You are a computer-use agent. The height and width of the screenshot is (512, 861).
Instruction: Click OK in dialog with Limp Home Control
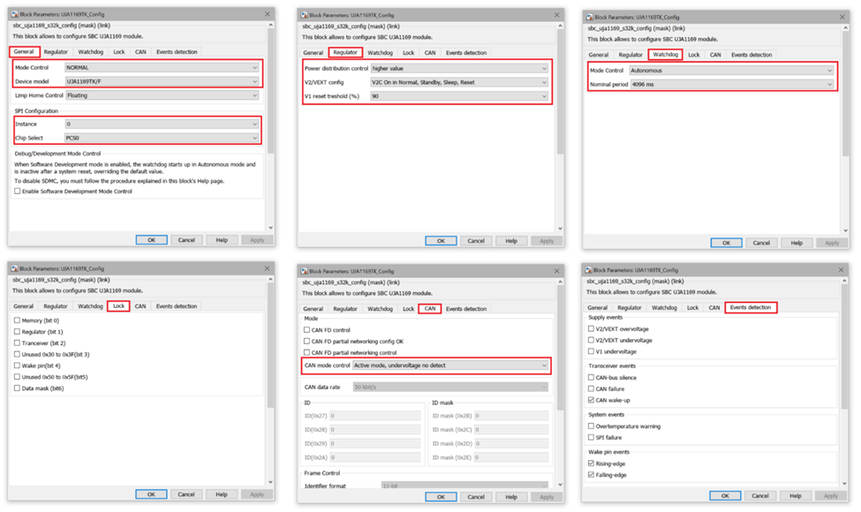152,240
